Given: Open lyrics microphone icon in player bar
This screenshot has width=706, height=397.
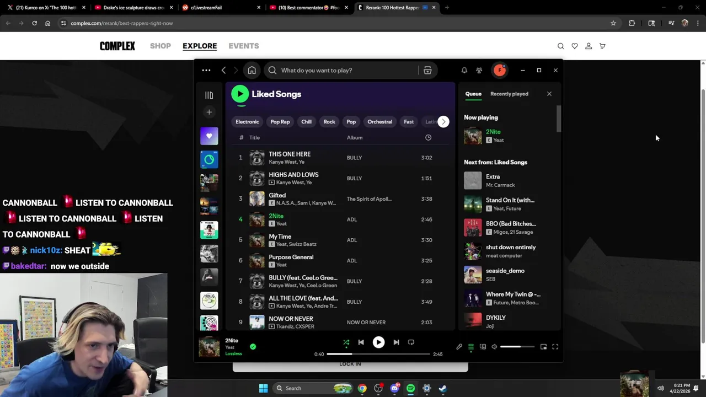Looking at the screenshot, I should click(x=459, y=347).
